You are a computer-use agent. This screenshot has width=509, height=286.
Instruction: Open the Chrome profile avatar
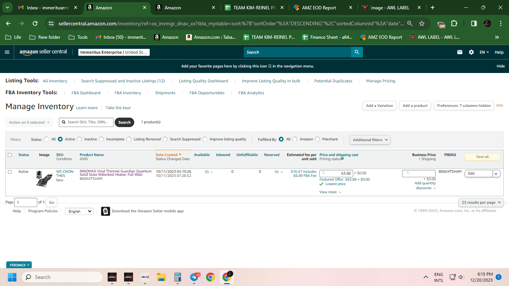(x=487, y=23)
